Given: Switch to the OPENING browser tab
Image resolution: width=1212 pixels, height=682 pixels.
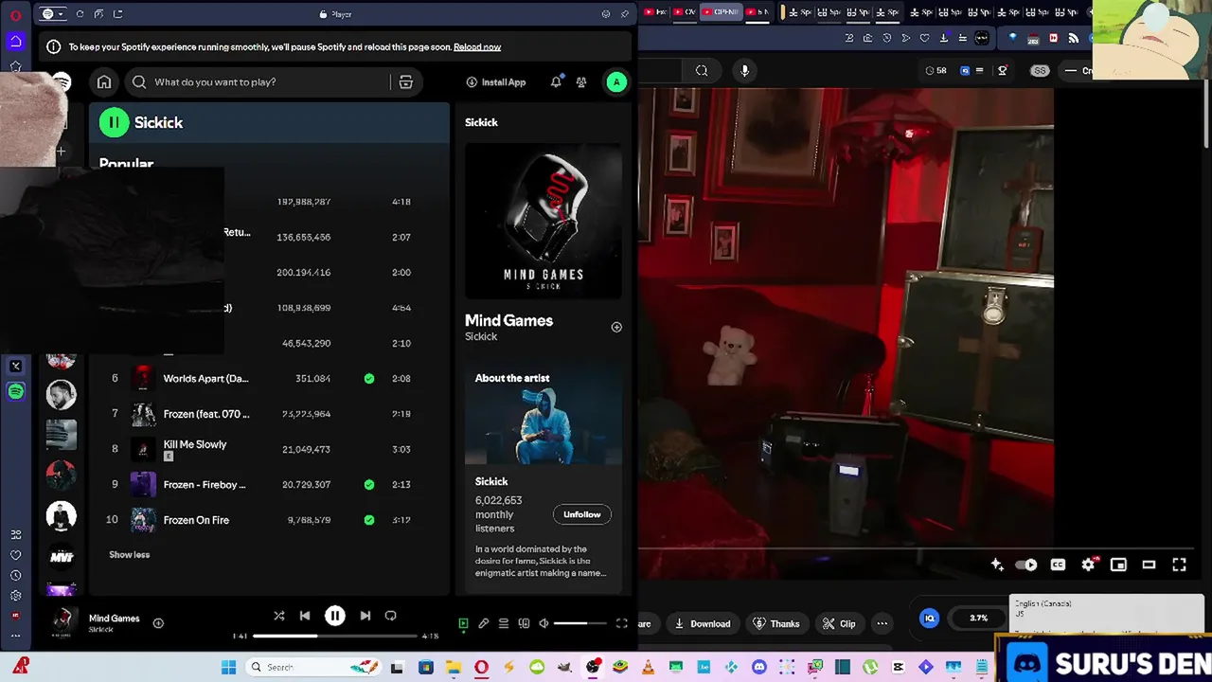Looking at the screenshot, I should click(x=720, y=12).
